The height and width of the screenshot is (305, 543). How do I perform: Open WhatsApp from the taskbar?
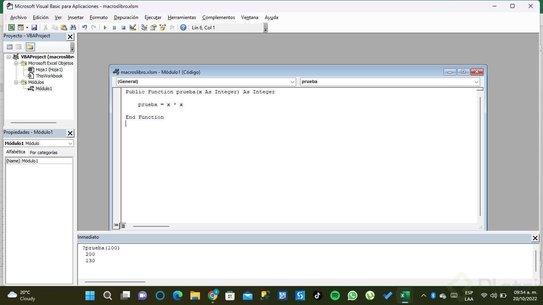pos(353,295)
